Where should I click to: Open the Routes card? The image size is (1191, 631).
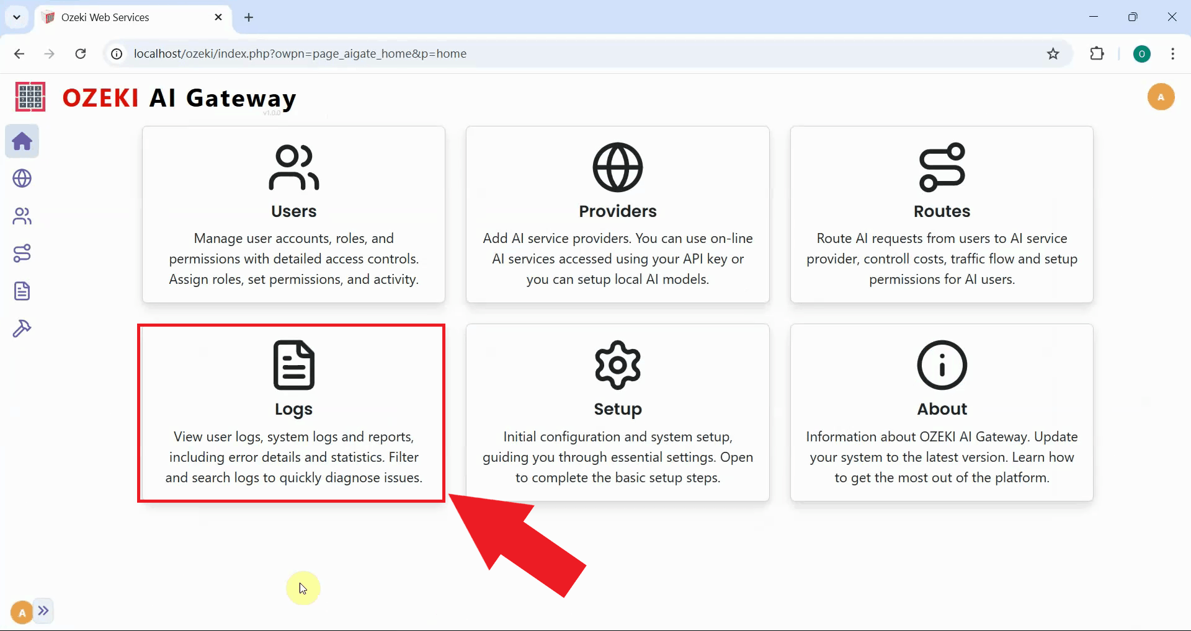tap(941, 214)
